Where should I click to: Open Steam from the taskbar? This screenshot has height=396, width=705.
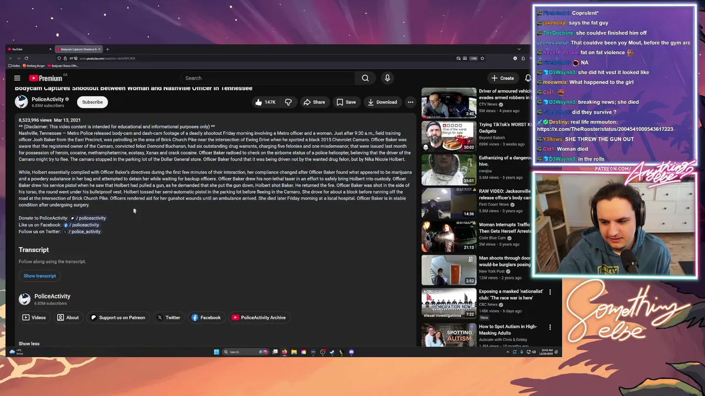pyautogui.click(x=332, y=352)
